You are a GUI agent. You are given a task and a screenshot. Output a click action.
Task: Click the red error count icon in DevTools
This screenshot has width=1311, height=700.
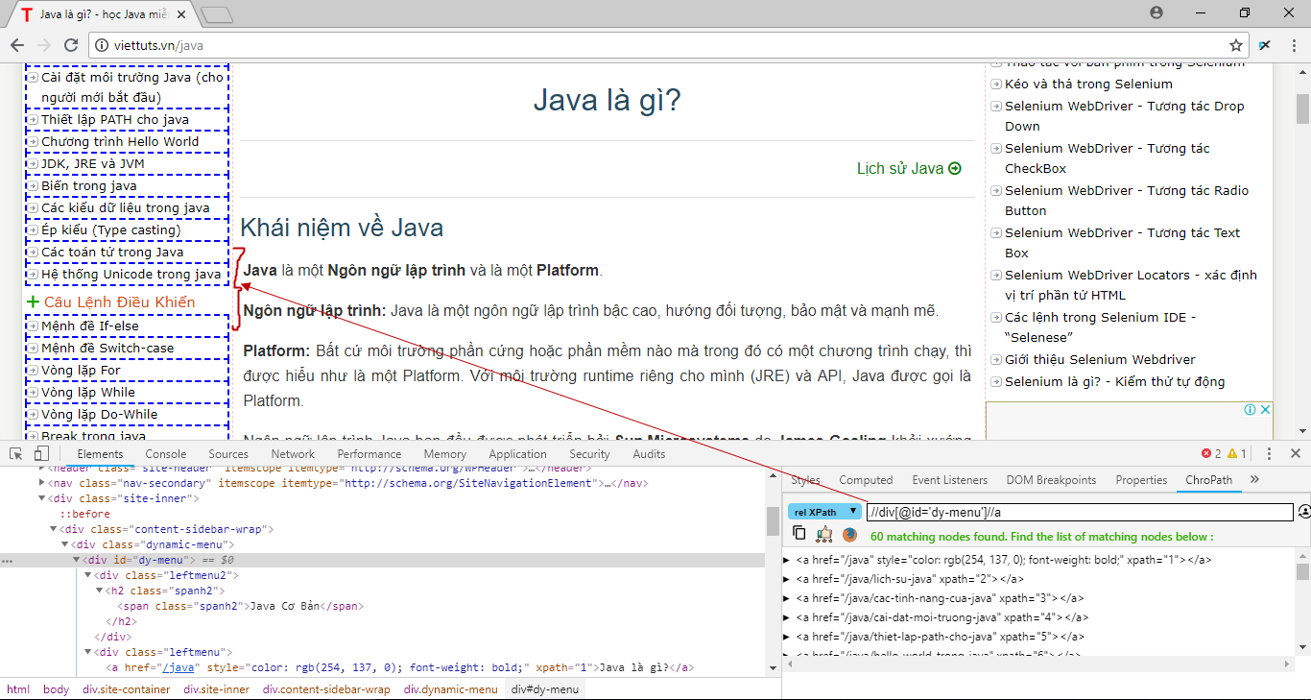coord(1206,454)
